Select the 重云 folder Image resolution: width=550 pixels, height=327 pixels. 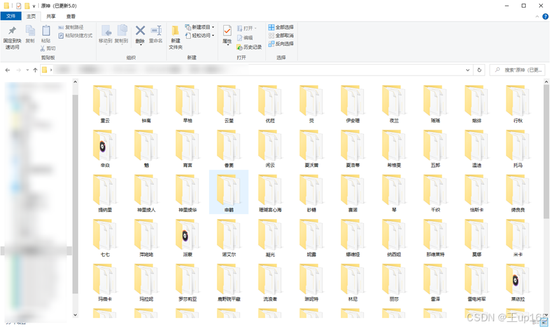point(105,103)
